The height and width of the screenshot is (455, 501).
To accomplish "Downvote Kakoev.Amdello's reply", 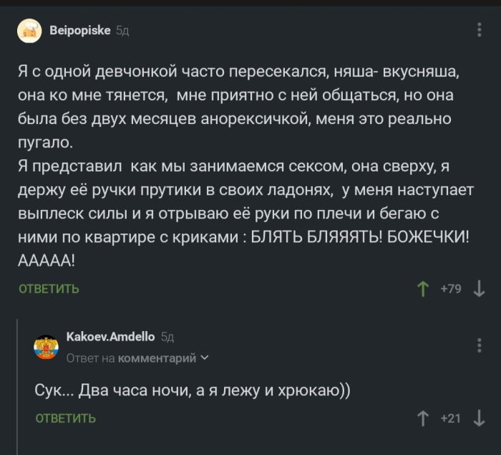I will (480, 418).
